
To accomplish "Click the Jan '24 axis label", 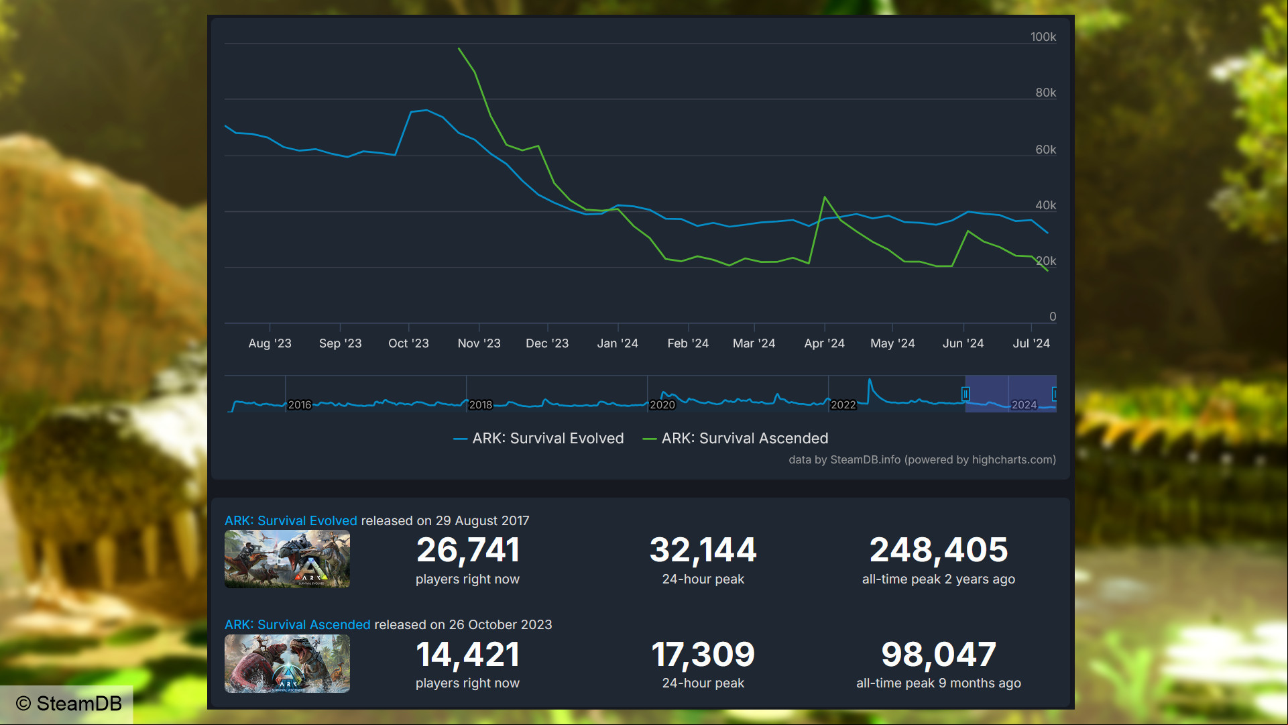I will pos(618,343).
